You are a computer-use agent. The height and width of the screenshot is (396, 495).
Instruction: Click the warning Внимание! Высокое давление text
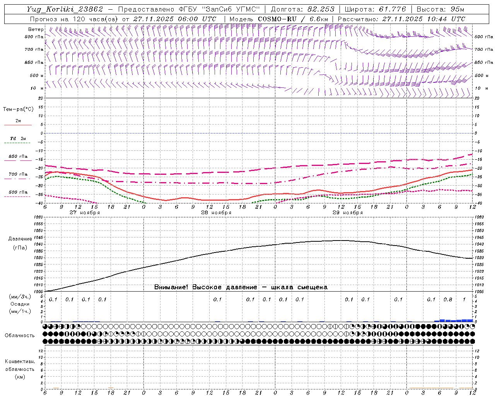pyautogui.click(x=241, y=287)
